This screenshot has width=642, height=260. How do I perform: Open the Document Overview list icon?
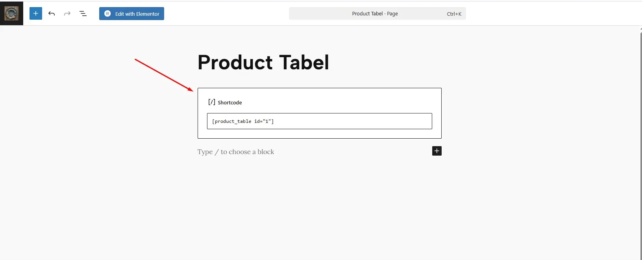click(x=83, y=13)
